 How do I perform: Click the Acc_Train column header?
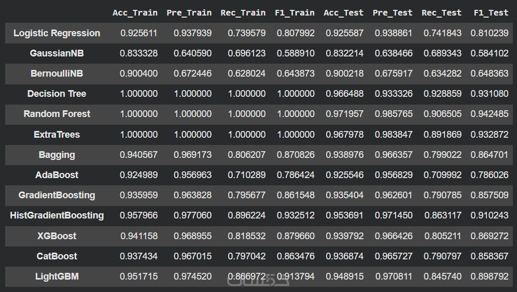pos(135,13)
